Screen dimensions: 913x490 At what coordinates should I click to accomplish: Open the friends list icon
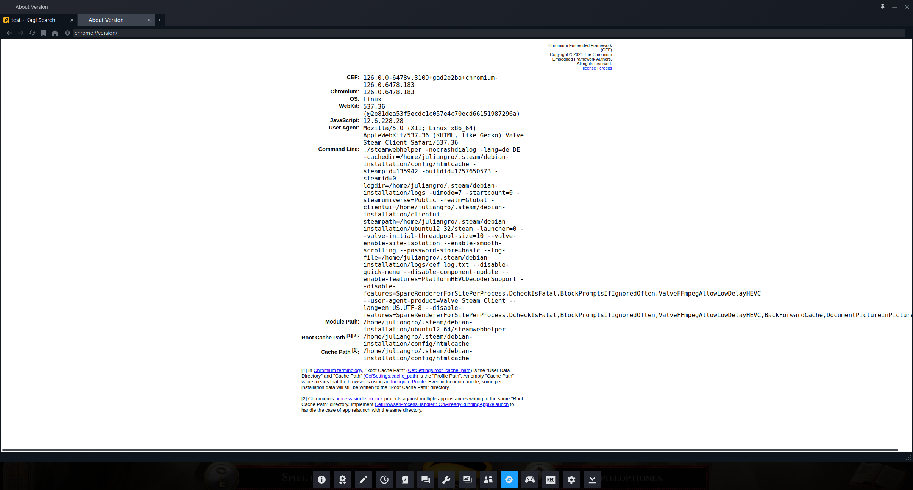[x=488, y=479]
